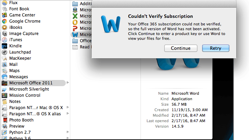Viewport: 249px width, 140px height.
Task: Click the Word logo in the dialog
Action: [111, 24]
